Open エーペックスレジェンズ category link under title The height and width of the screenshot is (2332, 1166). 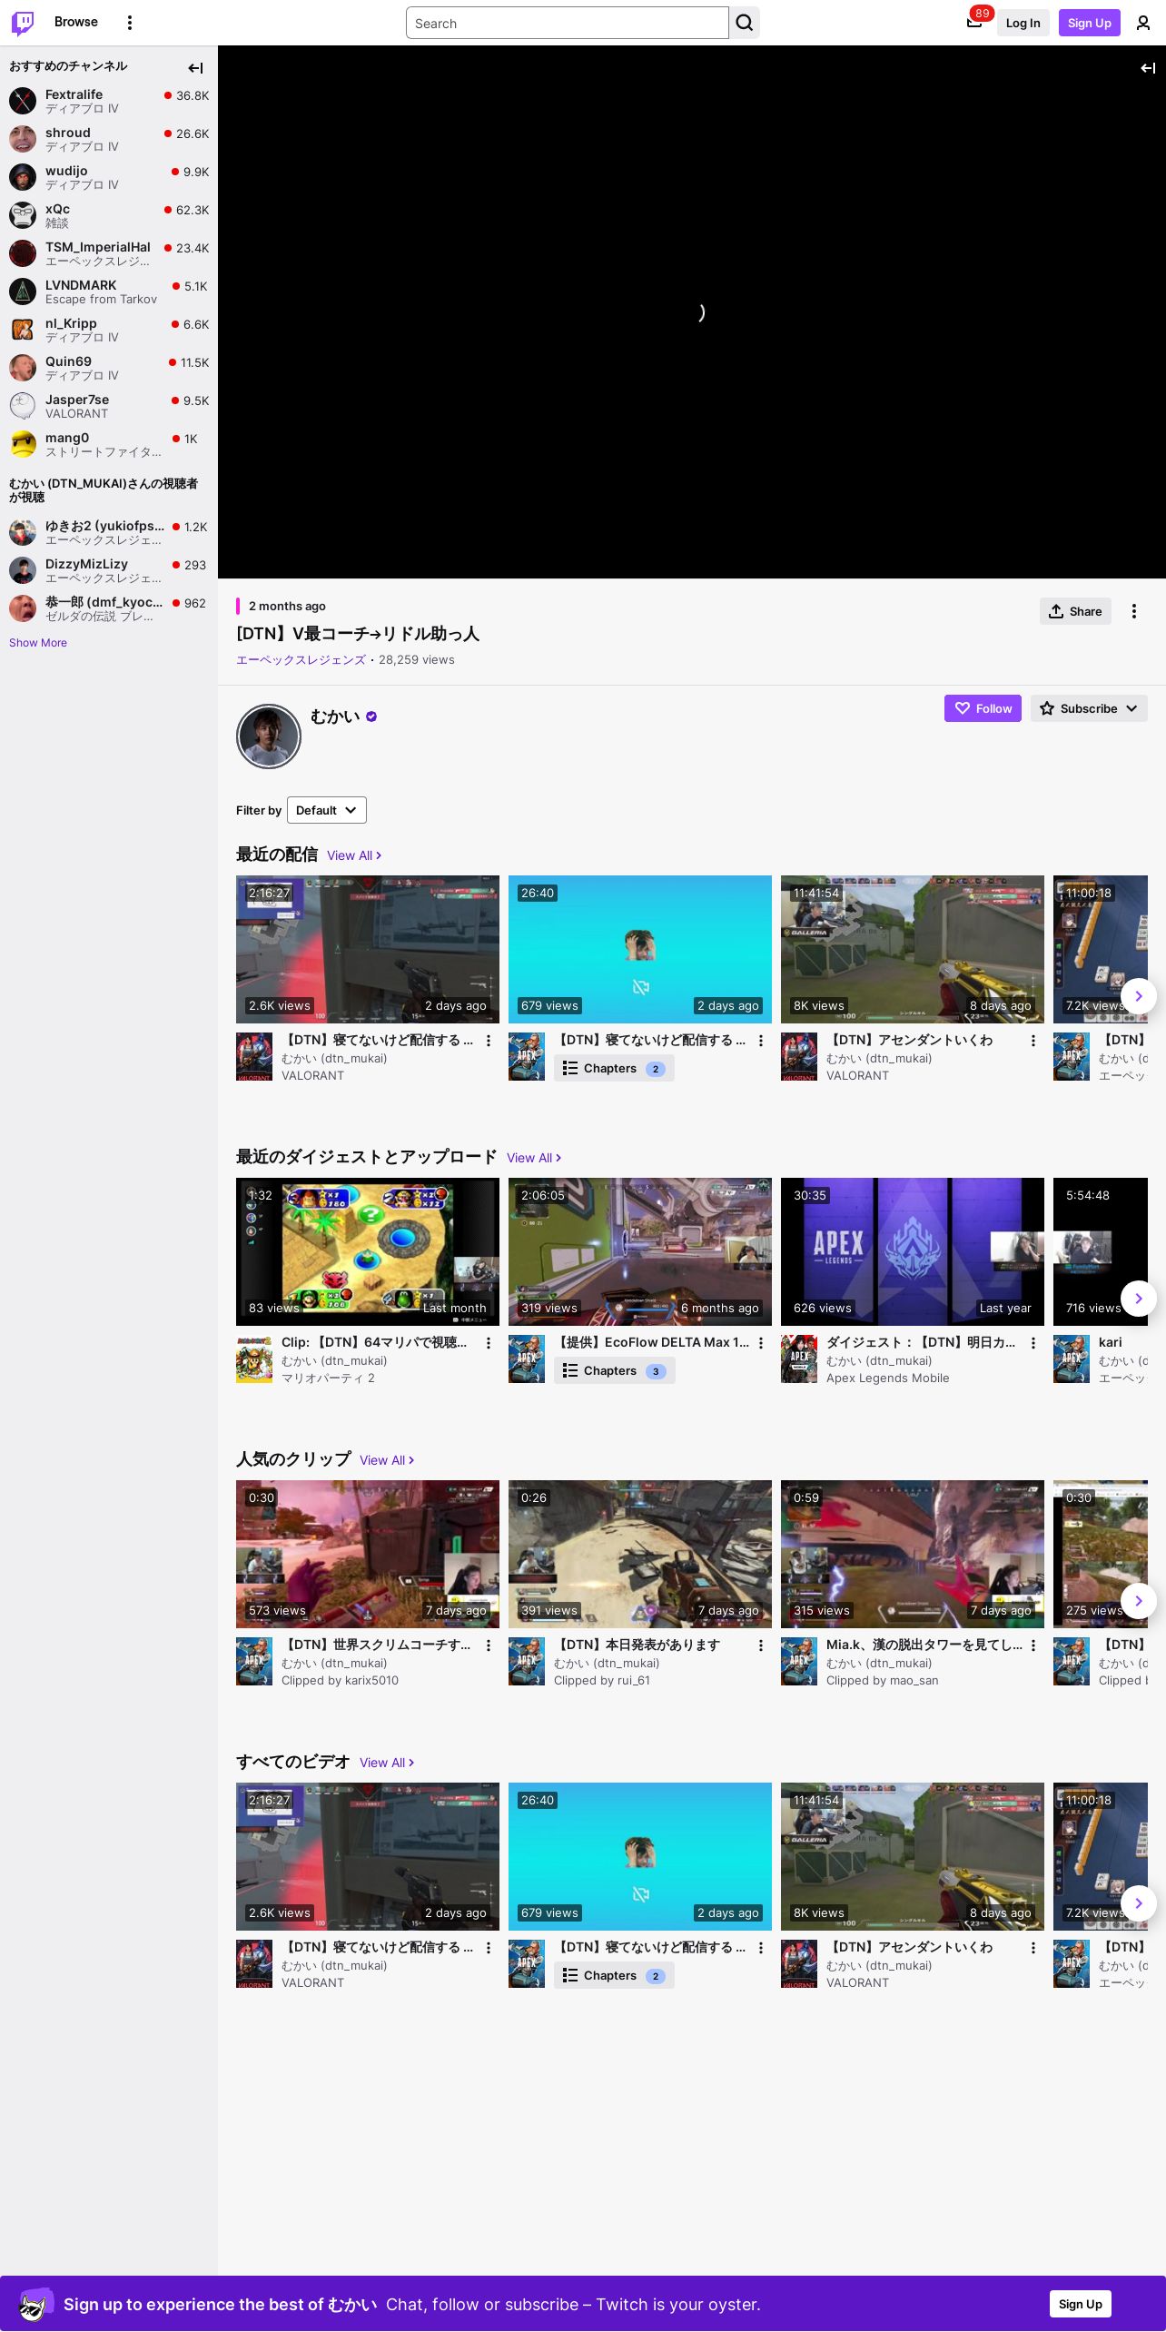pos(301,660)
